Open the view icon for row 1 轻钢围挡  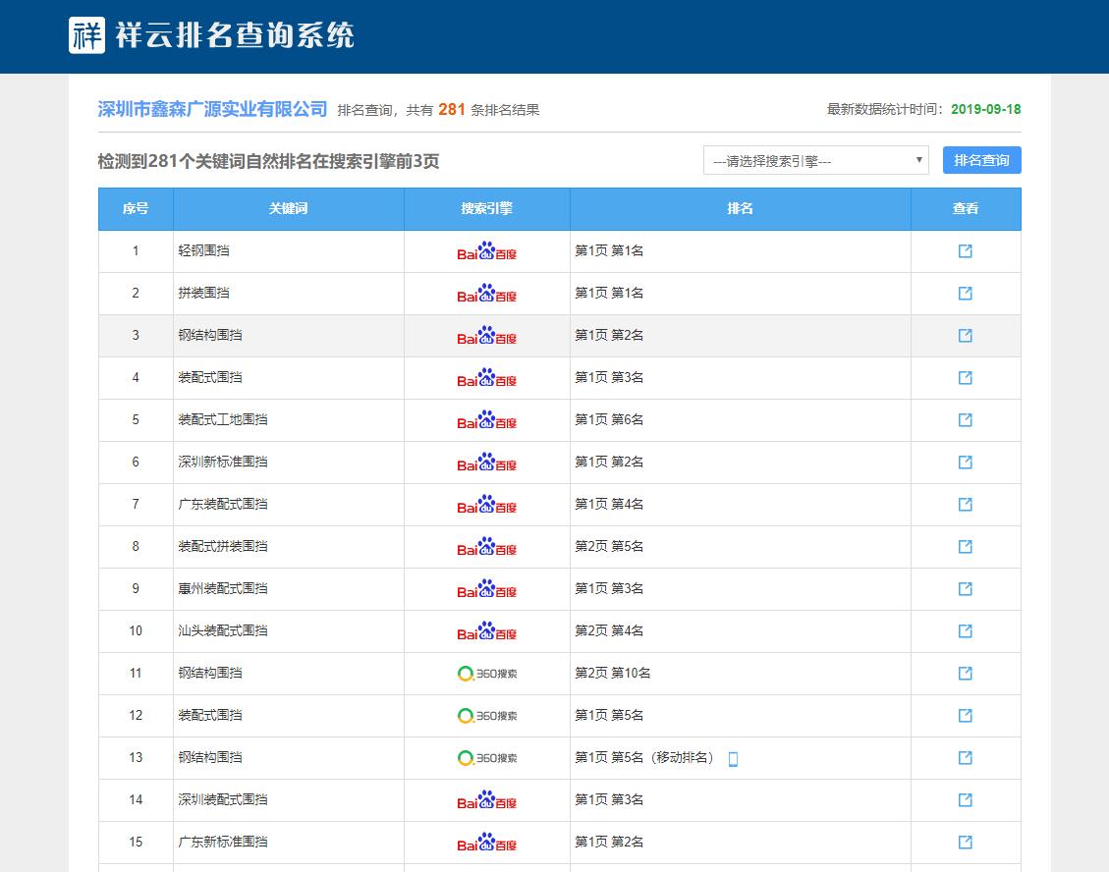(965, 251)
